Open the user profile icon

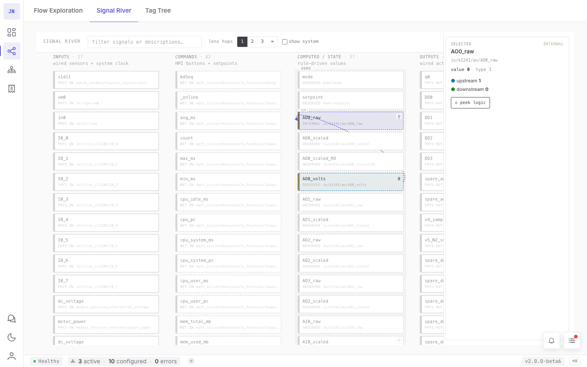point(11,356)
